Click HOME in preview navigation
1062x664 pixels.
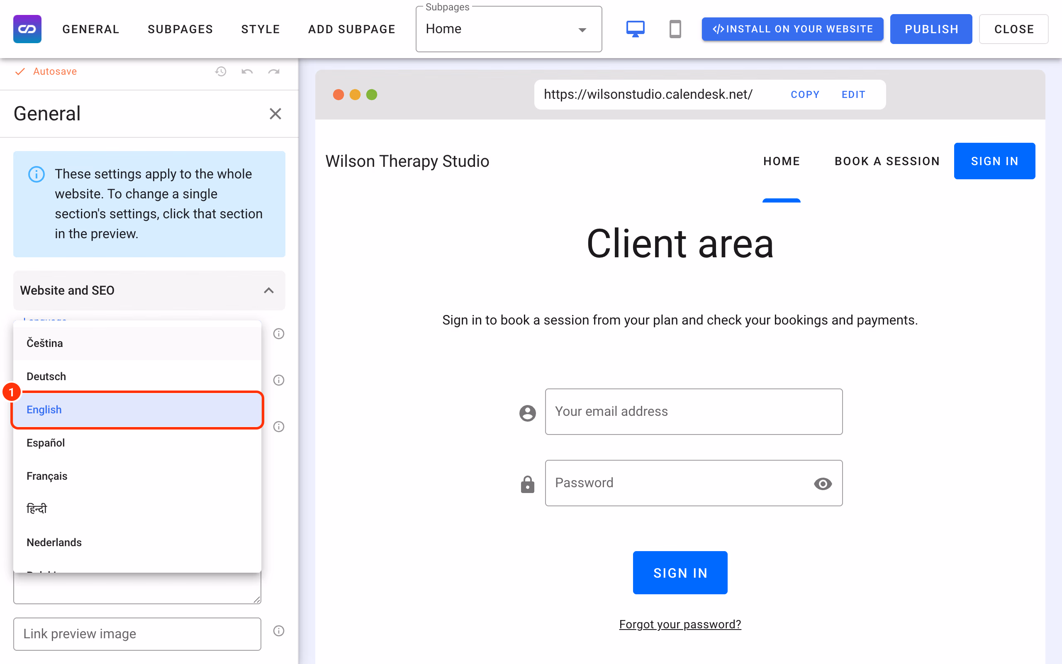(782, 161)
